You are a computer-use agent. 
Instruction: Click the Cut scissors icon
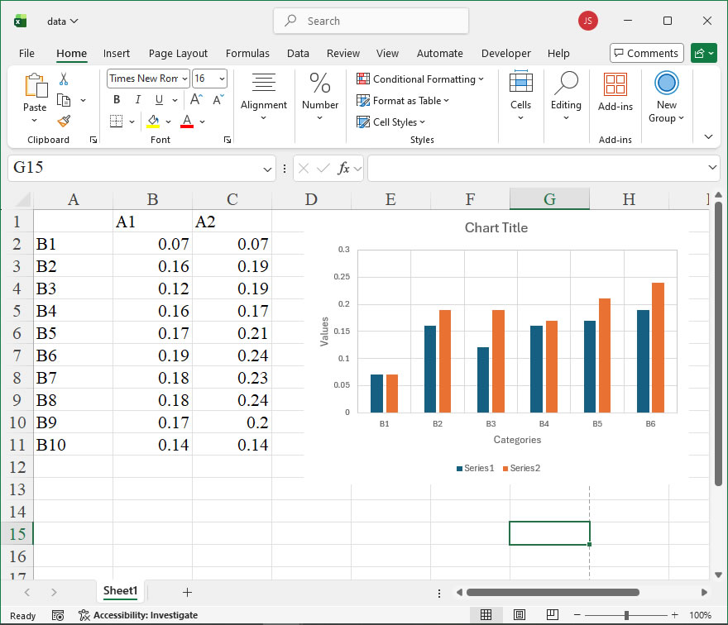pyautogui.click(x=64, y=79)
